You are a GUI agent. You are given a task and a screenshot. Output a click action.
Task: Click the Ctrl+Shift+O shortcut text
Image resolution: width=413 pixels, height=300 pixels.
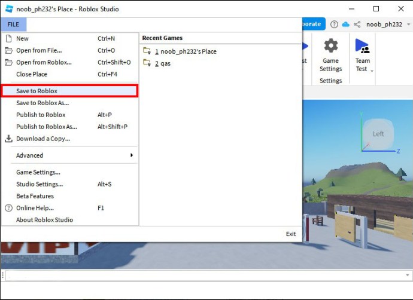114,62
